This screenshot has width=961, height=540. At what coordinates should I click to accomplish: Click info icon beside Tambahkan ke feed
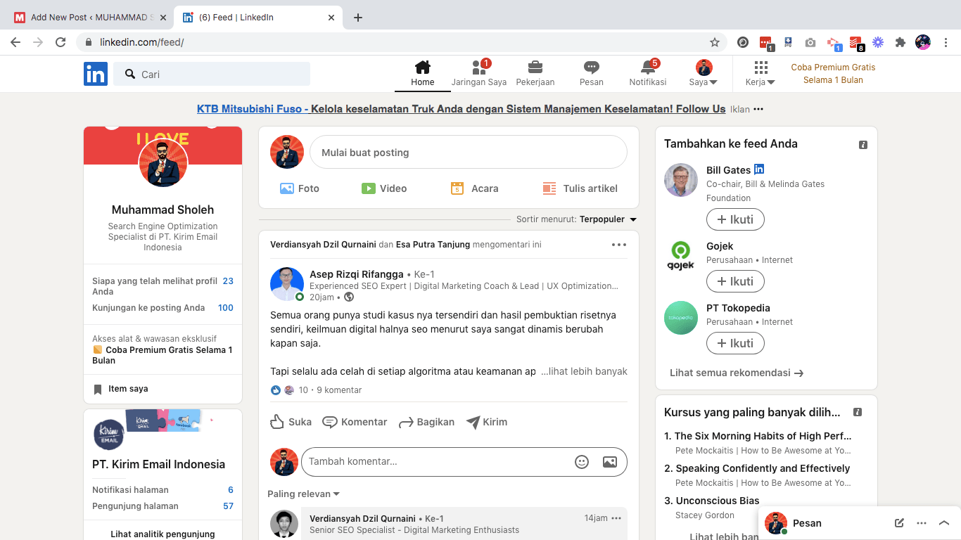(x=863, y=145)
